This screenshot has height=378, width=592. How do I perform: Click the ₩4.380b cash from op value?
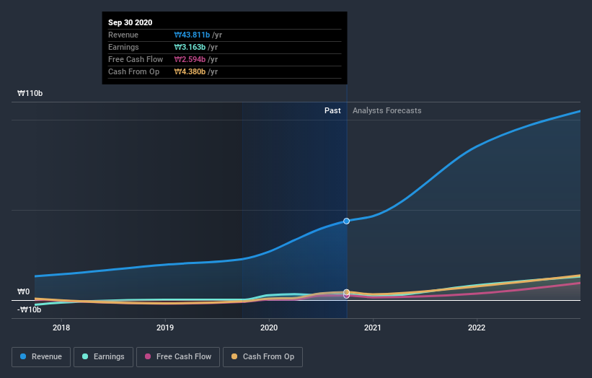tap(190, 71)
